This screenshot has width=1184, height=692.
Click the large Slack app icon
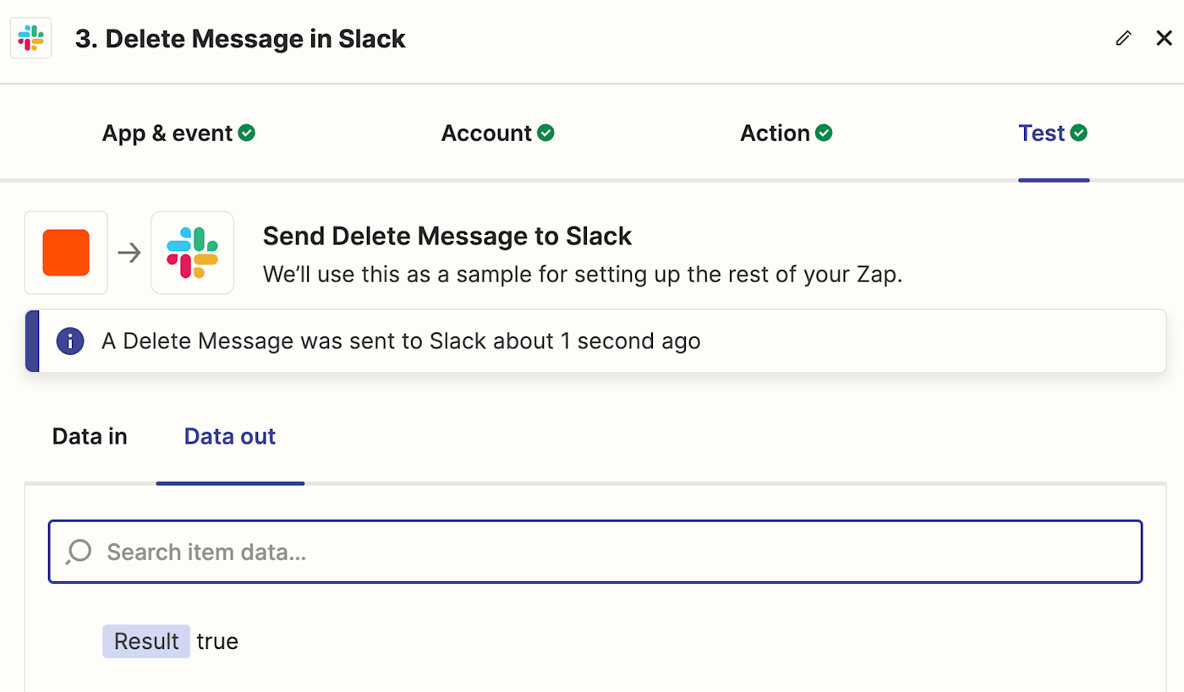point(192,253)
